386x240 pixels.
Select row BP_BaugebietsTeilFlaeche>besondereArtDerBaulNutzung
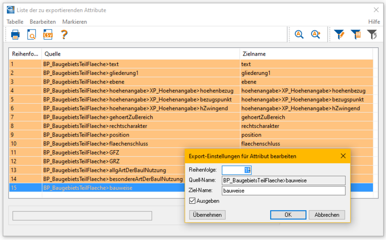[x=97, y=179]
